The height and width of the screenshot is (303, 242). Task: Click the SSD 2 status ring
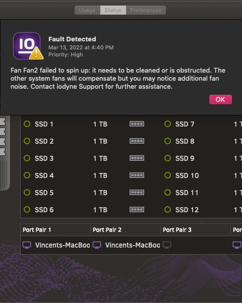click(27, 141)
